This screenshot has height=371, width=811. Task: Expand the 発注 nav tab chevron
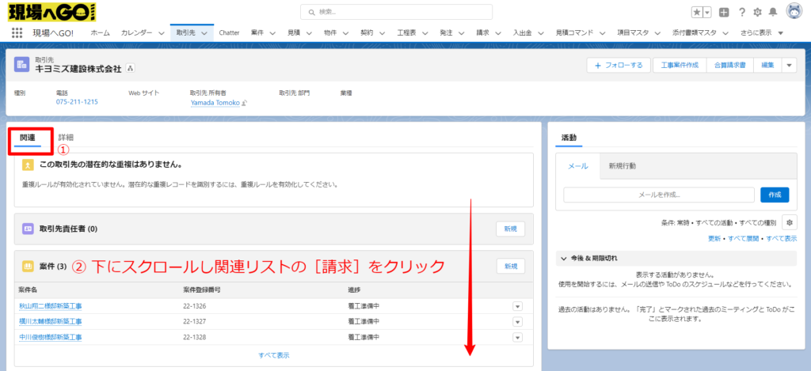(x=462, y=32)
